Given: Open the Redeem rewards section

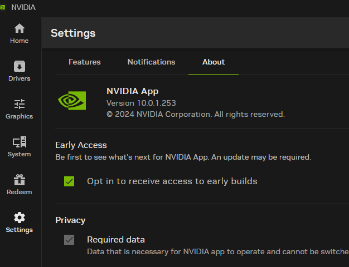Looking at the screenshot, I should 20,184.
